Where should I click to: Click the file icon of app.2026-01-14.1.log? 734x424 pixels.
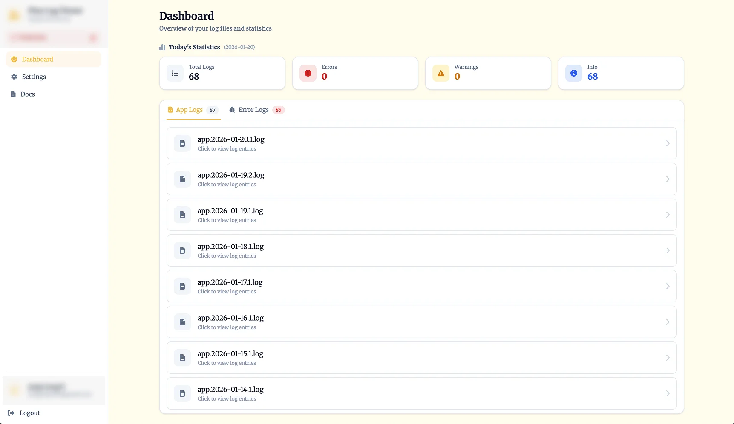182,393
